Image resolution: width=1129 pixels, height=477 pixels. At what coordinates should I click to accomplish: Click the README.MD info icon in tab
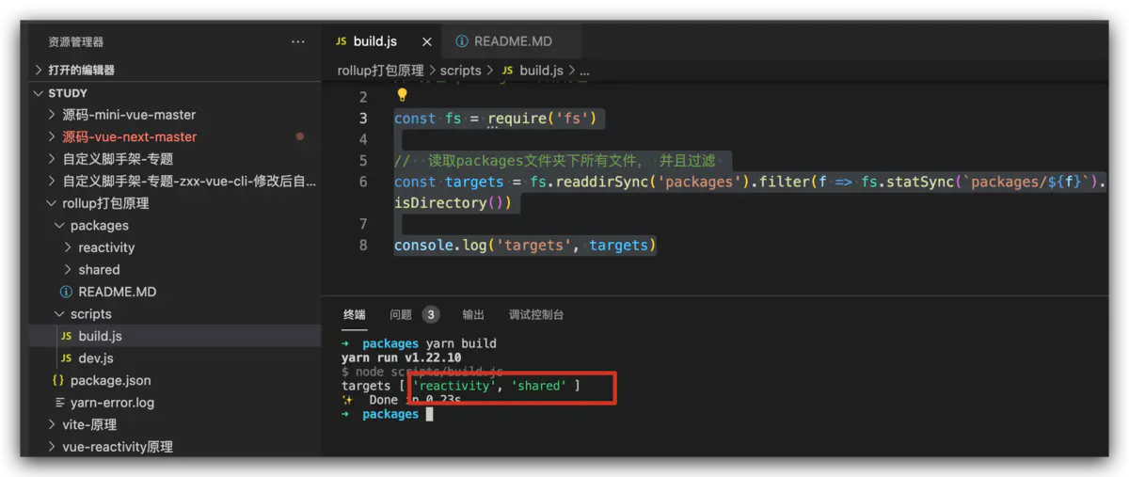click(x=462, y=41)
